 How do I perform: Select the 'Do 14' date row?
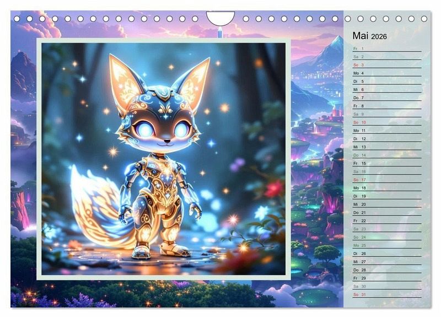coord(387,155)
